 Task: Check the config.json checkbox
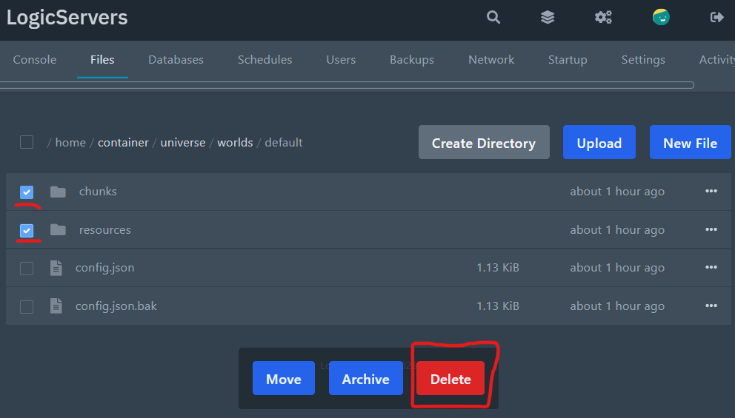tap(27, 269)
